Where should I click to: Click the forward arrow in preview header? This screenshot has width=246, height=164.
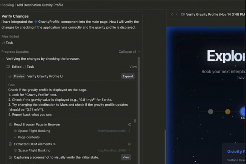click(177, 14)
